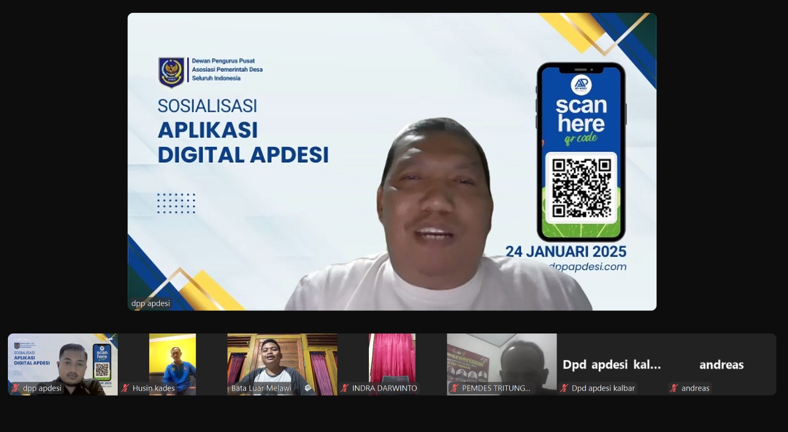The height and width of the screenshot is (432, 788).
Task: Click muted mic icon beside Husin kades
Action: coord(125,388)
